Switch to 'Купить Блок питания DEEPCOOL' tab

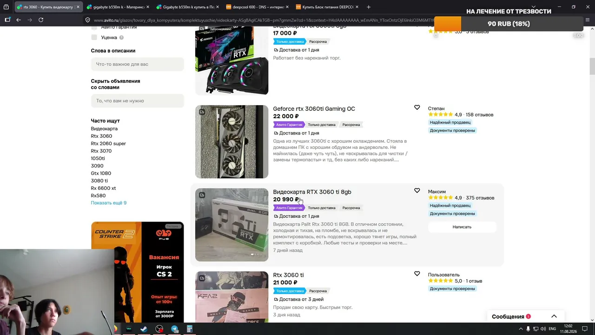[327, 7]
